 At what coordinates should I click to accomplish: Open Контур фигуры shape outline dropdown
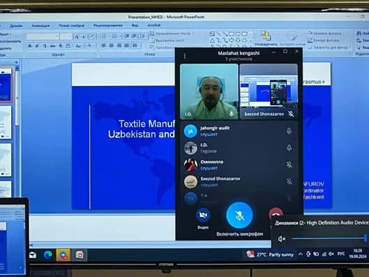coord(324,40)
